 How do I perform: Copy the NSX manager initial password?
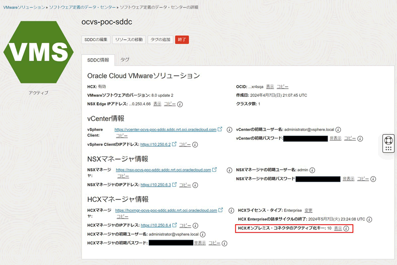[363, 179]
